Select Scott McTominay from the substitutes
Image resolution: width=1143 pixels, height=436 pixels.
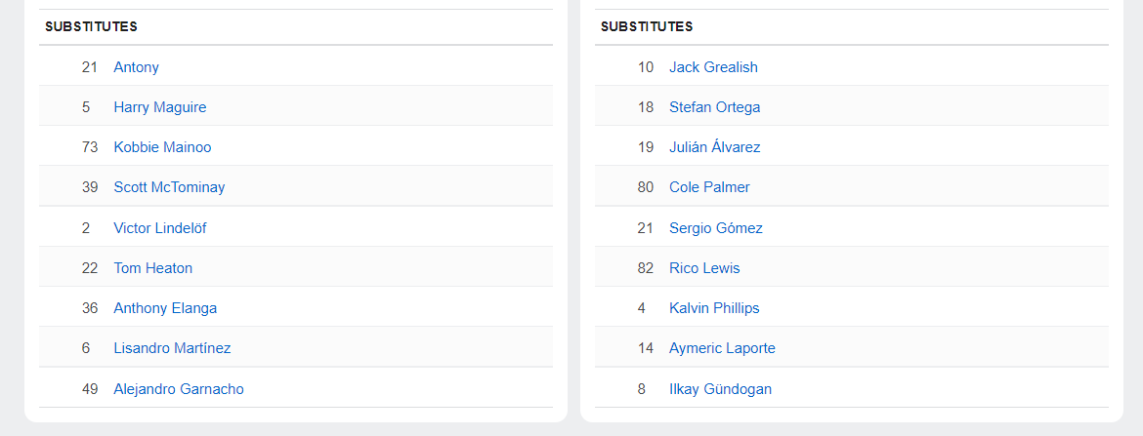[169, 187]
